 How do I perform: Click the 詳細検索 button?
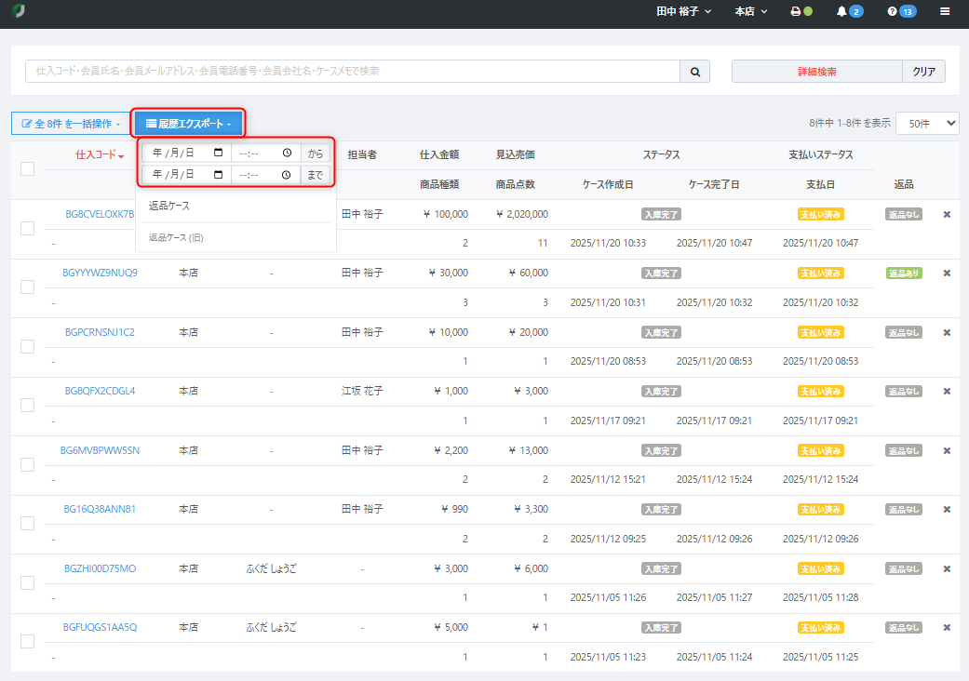(816, 72)
